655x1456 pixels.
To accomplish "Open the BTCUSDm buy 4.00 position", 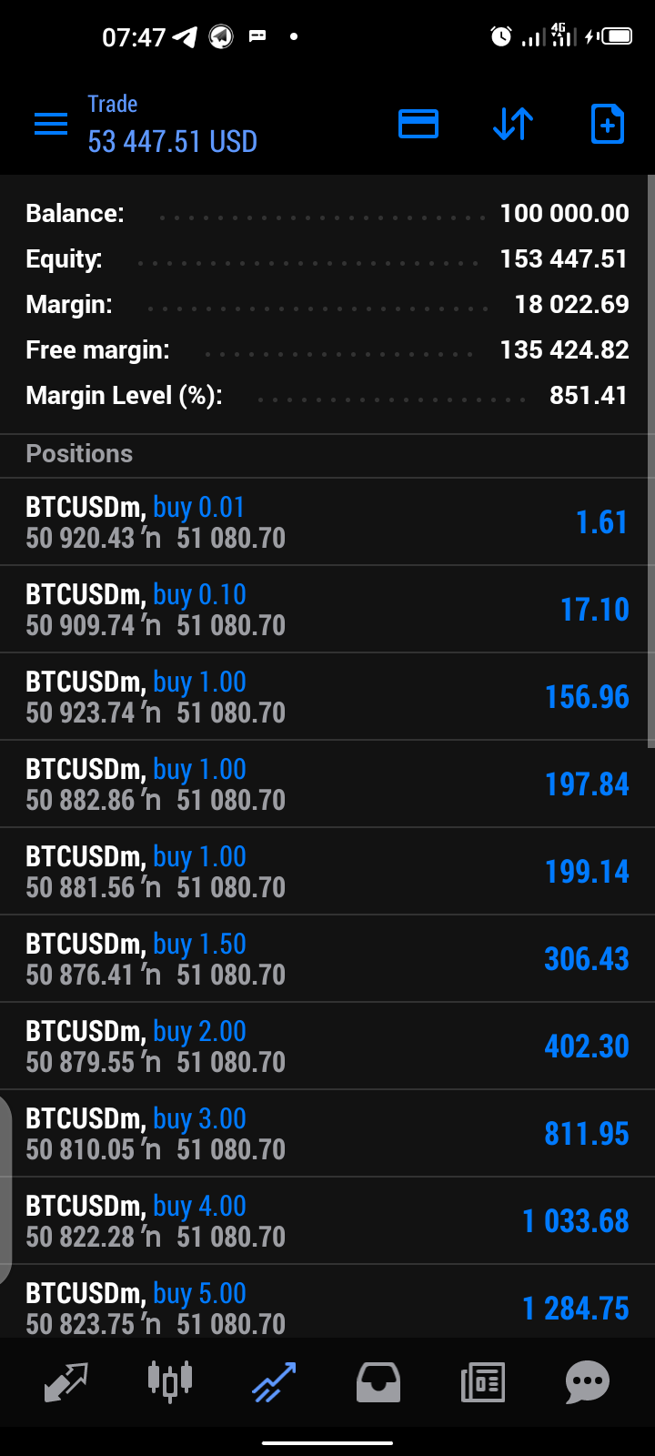I will (x=327, y=1221).
